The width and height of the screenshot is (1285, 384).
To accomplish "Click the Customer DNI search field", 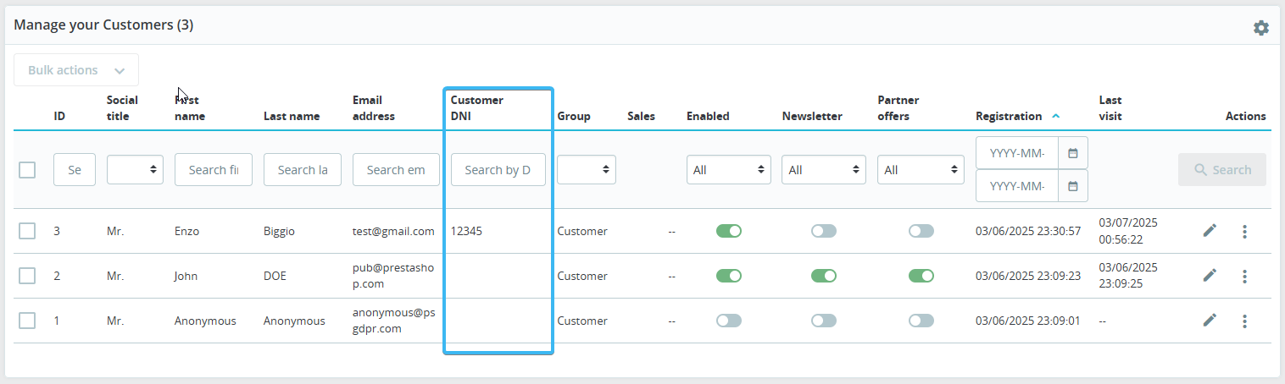I will [498, 170].
